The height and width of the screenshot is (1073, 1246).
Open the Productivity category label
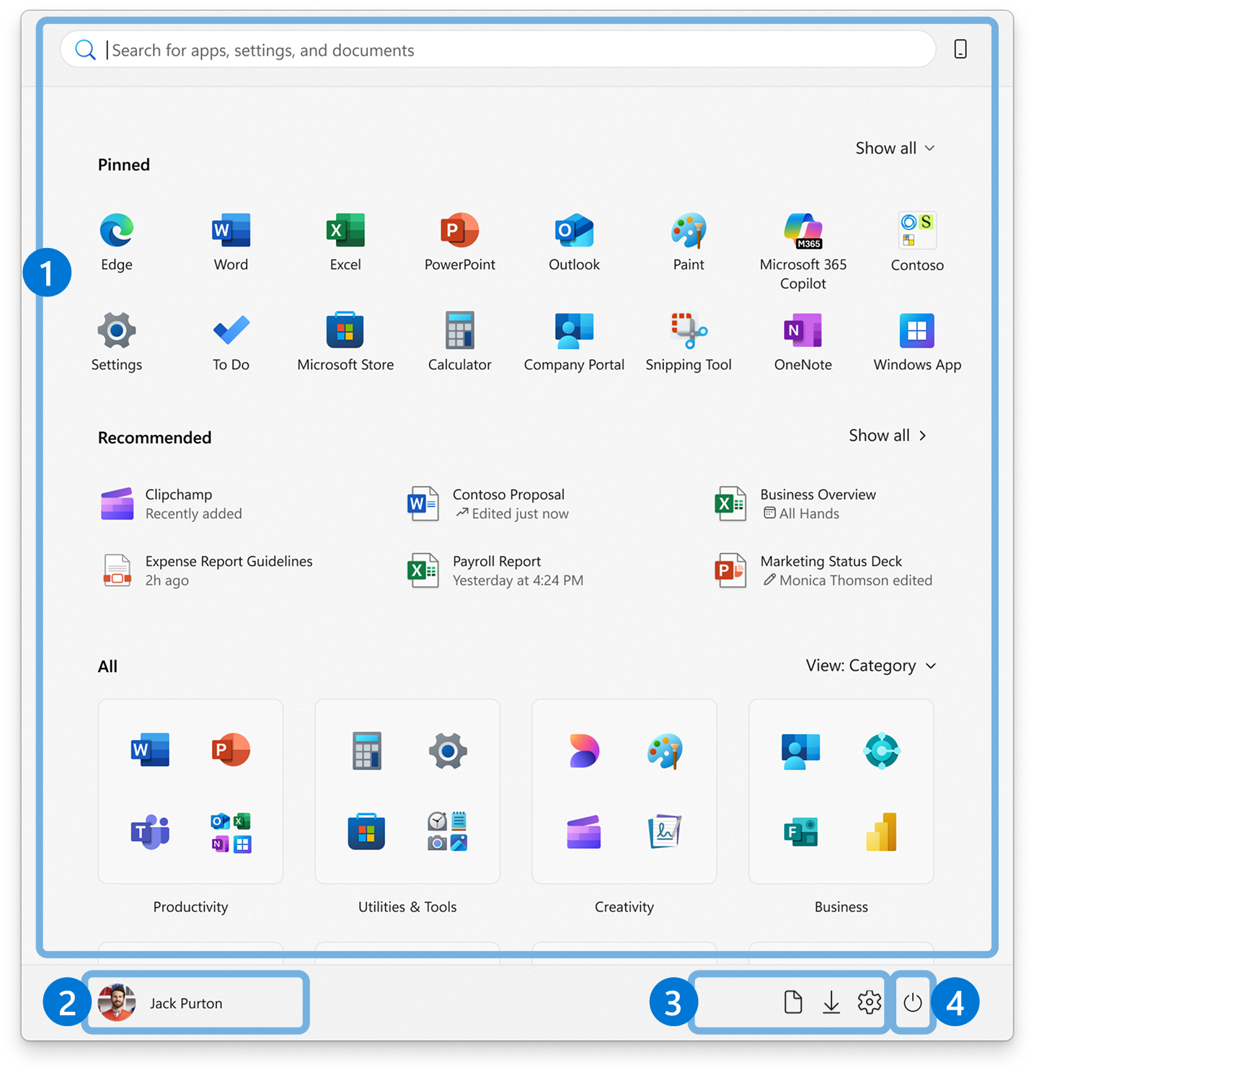(190, 907)
